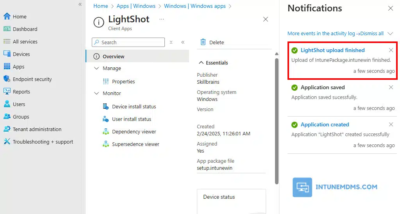Screen dimensions: 400x214
Task: Dismiss the LightShot upload finished notification
Action: pos(391,50)
